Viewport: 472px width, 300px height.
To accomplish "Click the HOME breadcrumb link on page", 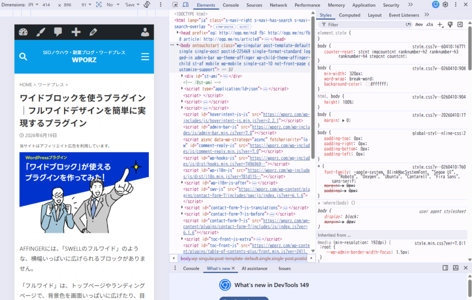I will pyautogui.click(x=26, y=85).
